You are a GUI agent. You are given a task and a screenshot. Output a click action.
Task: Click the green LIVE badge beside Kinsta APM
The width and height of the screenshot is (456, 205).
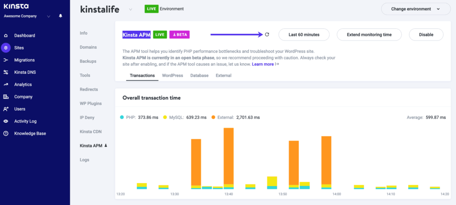pyautogui.click(x=160, y=35)
